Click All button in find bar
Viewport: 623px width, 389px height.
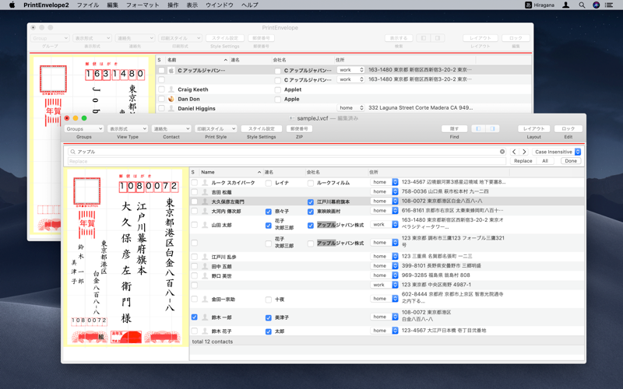[545, 161]
